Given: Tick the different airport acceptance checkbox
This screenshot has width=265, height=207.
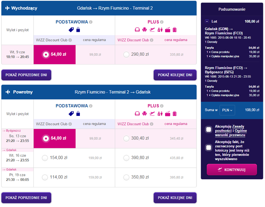Looking at the screenshot, I should click(x=209, y=148).
